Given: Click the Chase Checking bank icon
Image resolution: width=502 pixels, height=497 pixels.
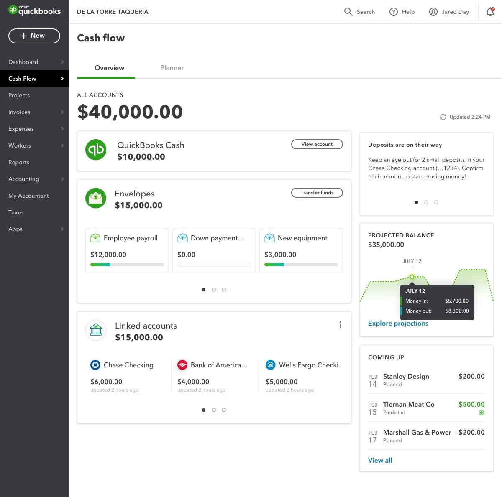Looking at the screenshot, I should (95, 365).
